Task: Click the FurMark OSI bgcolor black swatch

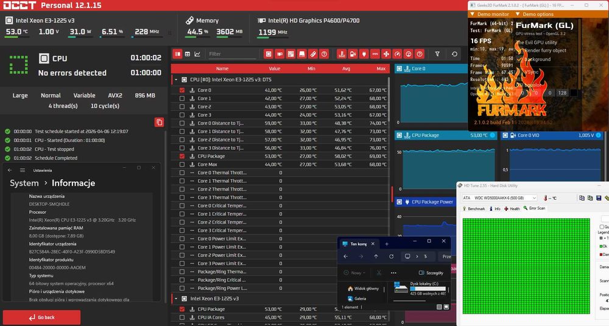Action: 573,93
